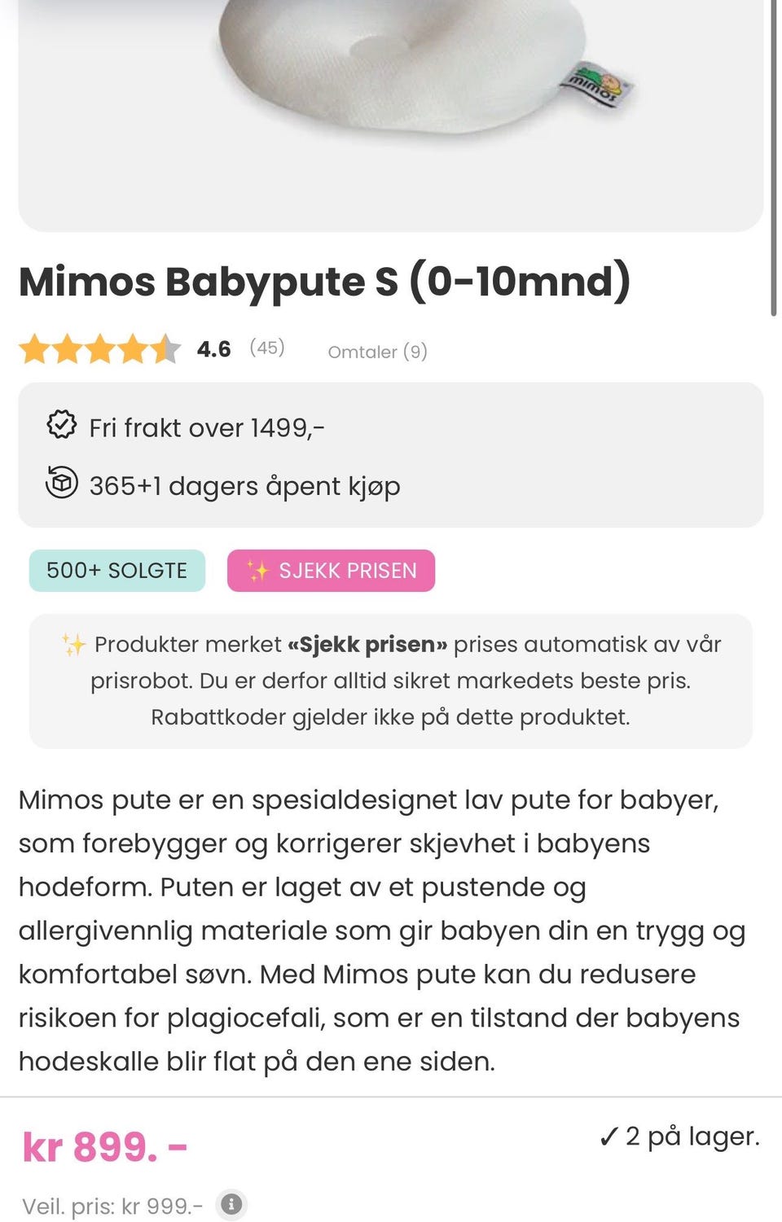The width and height of the screenshot is (782, 1222).
Task: Click the five-star rating icons
Action: point(99,349)
